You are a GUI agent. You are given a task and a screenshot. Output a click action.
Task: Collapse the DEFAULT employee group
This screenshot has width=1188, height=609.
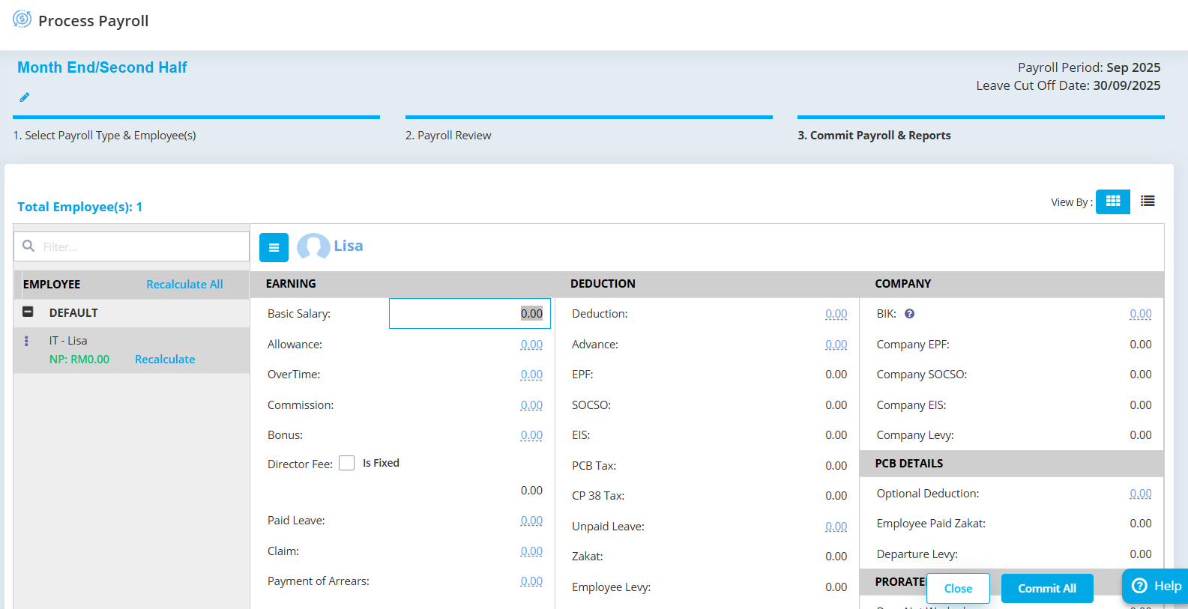[28, 312]
